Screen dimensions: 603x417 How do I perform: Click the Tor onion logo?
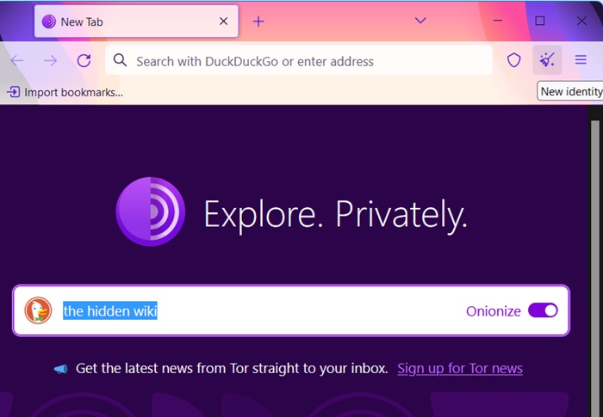(151, 212)
